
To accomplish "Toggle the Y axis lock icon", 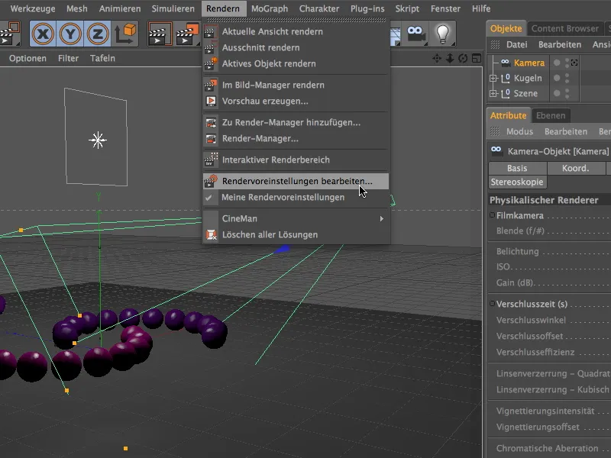I will pyautogui.click(x=70, y=34).
